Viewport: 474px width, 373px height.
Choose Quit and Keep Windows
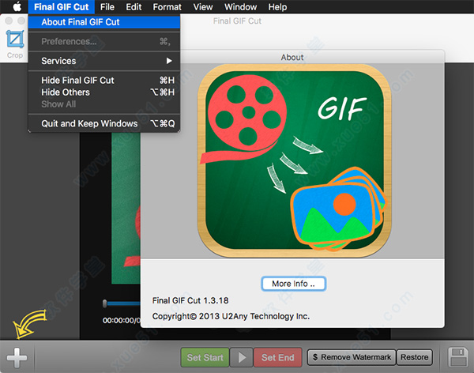104,123
